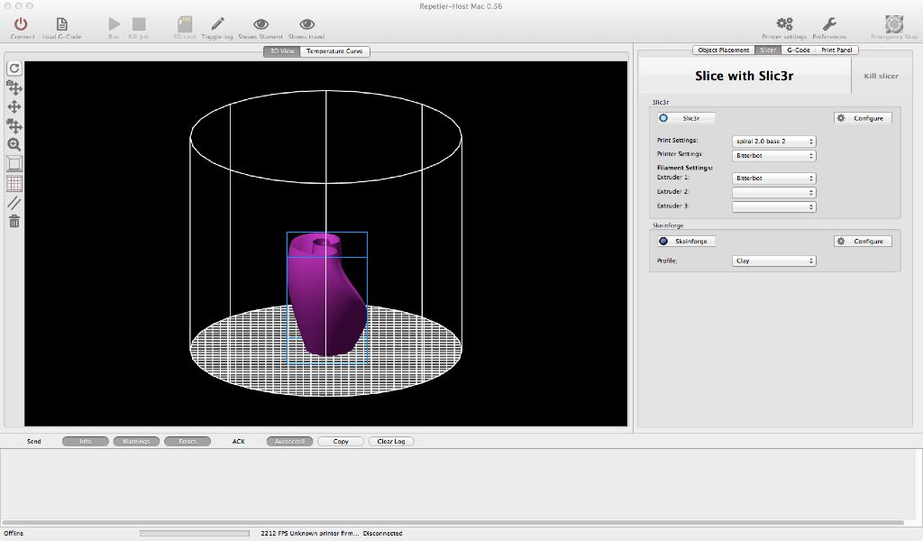Open Printer settings gears icon
This screenshot has width=923, height=541.
click(783, 24)
